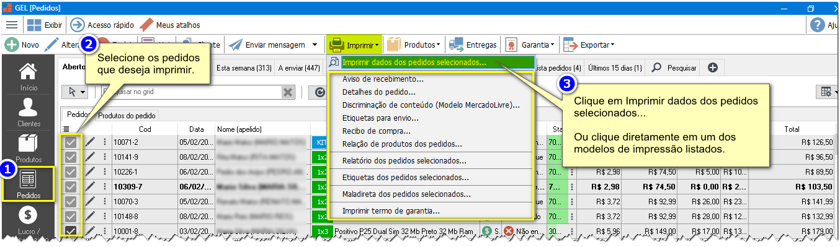The height and width of the screenshot is (247, 840).
Task: Open options dots for order 10070-3
Action: coord(104,201)
